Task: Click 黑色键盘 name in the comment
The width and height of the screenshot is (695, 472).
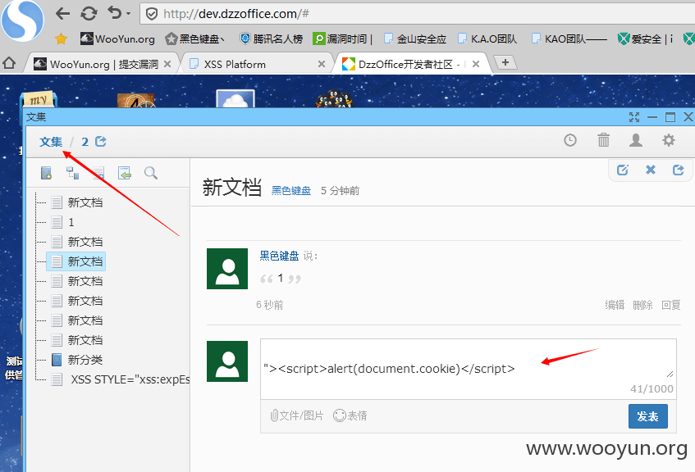Action: (x=279, y=256)
